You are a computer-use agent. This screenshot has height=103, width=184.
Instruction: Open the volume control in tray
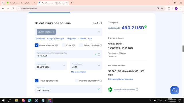click(x=161, y=100)
